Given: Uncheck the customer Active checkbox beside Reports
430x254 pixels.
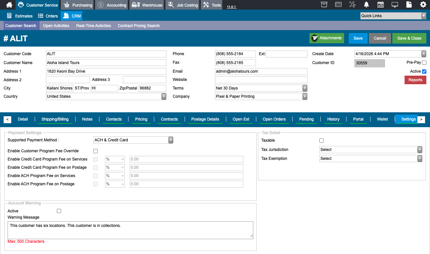Looking at the screenshot, I should (424, 71).
